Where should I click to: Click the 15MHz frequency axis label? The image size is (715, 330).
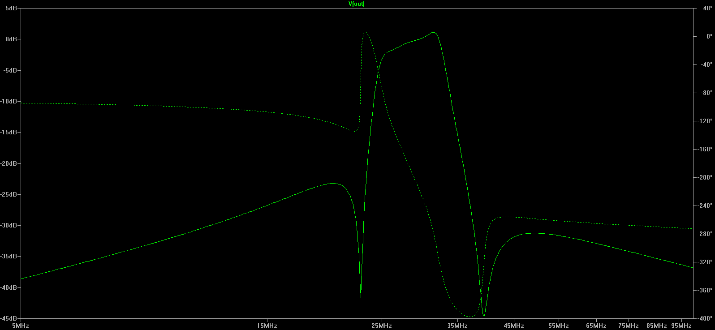coord(267,326)
